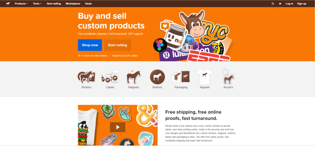Select the Labels roll icon
315x146 pixels.
point(110,77)
